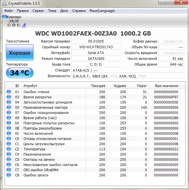Open the Сервис menu
189x190 pixels.
[38, 11]
